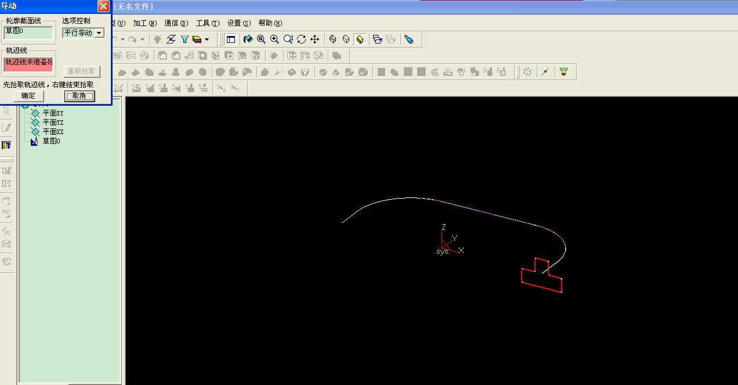
Task: Open the 平行导动 option dropdown
Action: tap(99, 33)
